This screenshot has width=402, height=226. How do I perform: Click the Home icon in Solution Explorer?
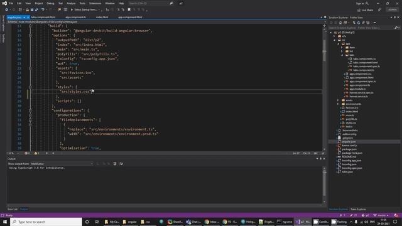(340, 23)
